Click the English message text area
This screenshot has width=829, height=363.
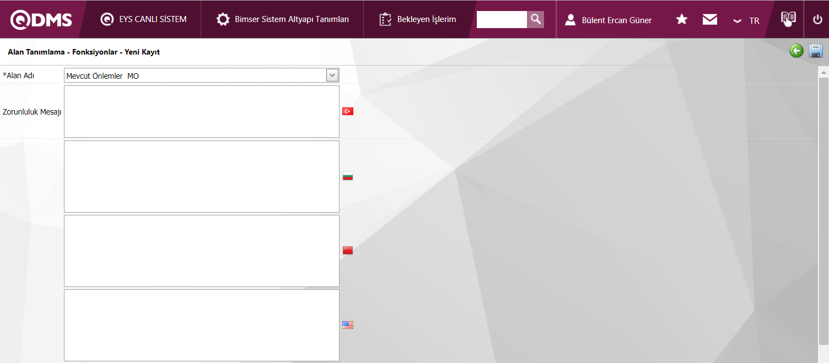tap(202, 325)
